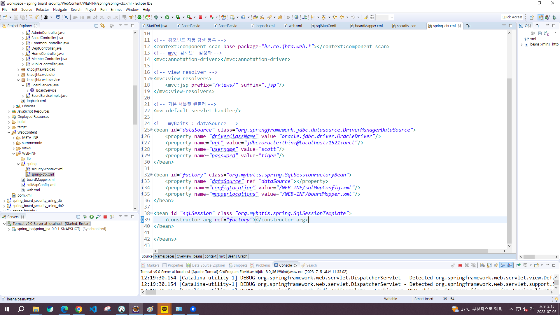Open the Beans Graph editor page

click(x=237, y=256)
